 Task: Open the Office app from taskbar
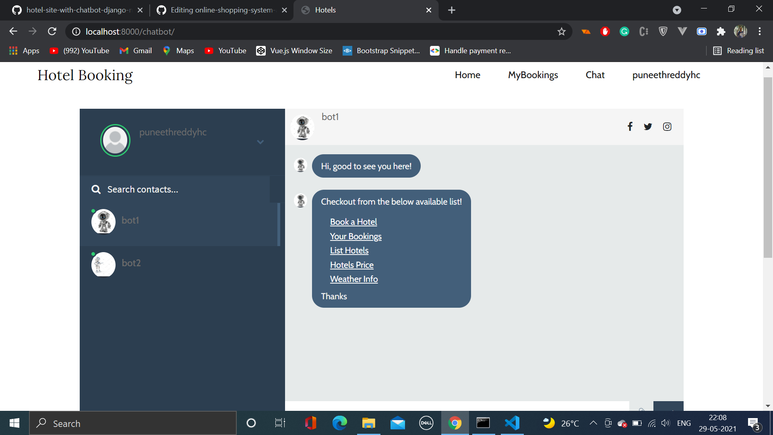click(310, 423)
